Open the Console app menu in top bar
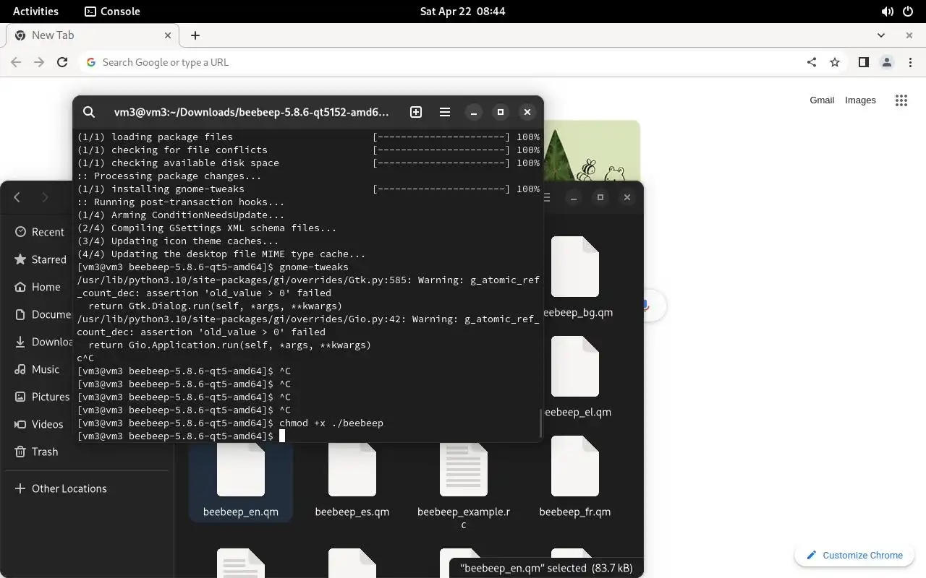Viewport: 926px width, 578px height. [112, 12]
